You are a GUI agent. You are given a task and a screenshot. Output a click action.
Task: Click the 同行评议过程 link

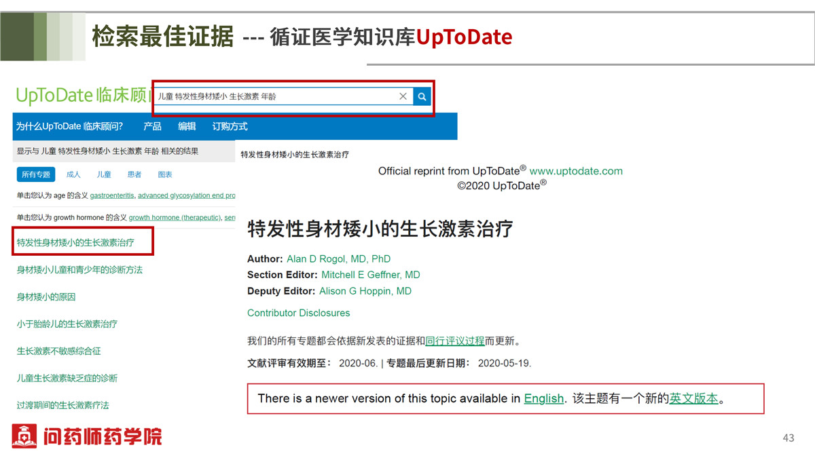(455, 341)
